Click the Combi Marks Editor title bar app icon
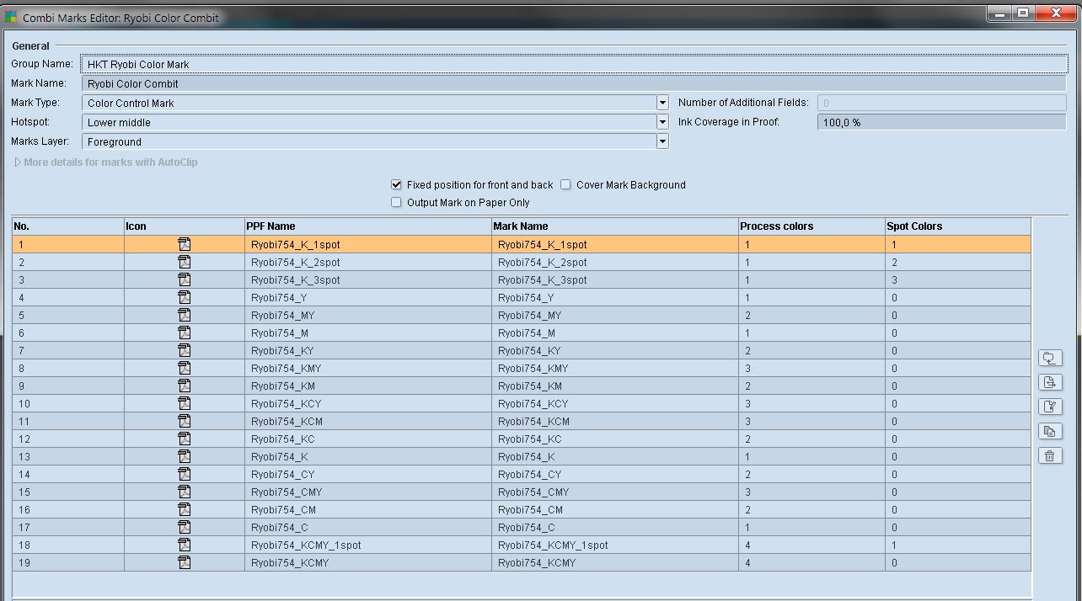The image size is (1082, 601). [x=11, y=16]
